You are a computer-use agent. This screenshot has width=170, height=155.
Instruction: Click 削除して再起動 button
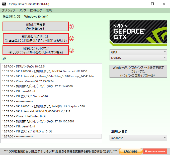(36, 27)
